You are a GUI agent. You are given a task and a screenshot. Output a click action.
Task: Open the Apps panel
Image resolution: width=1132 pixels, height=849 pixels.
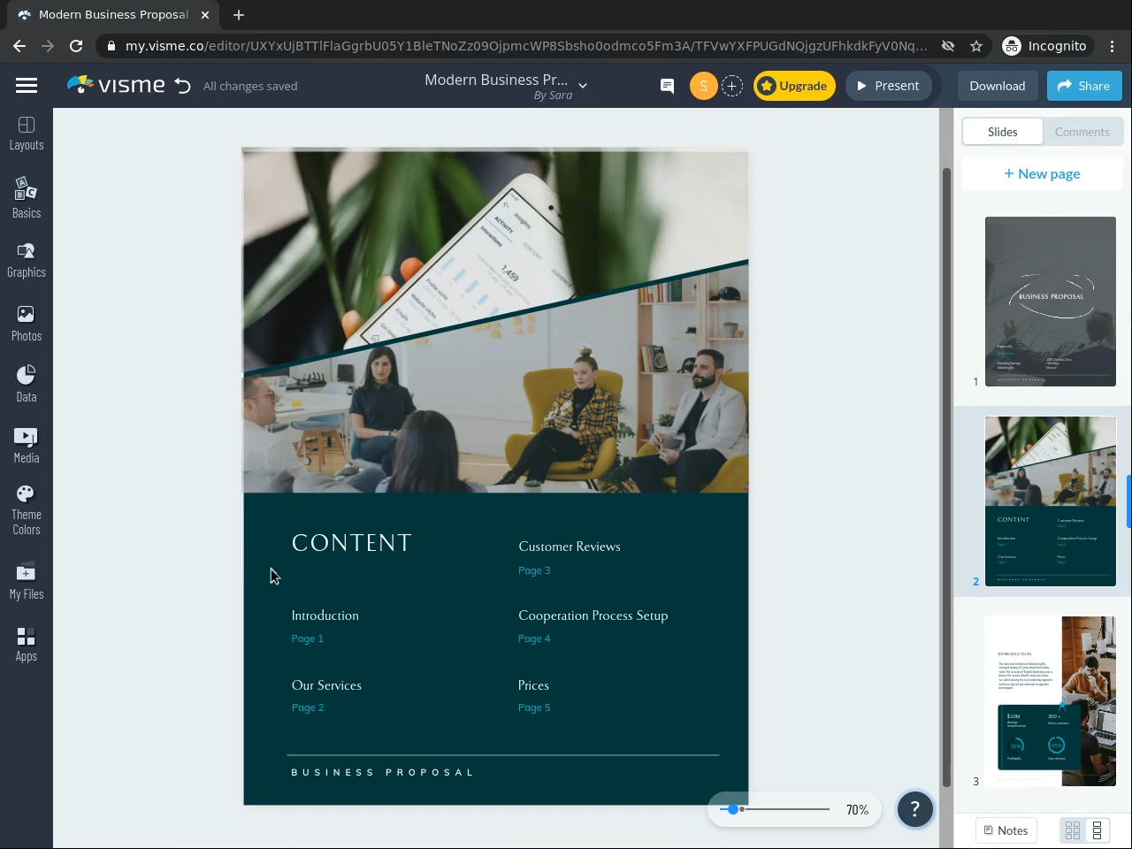pyautogui.click(x=27, y=644)
